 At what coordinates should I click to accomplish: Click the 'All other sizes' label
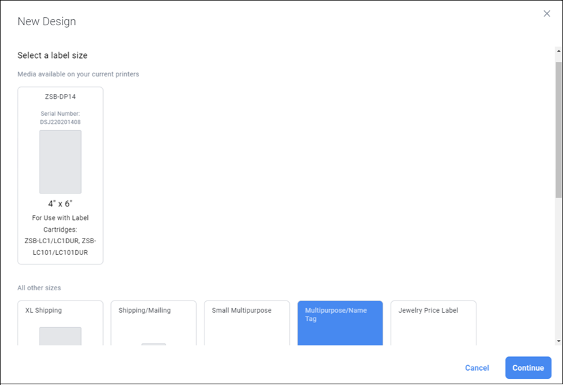[x=39, y=288]
